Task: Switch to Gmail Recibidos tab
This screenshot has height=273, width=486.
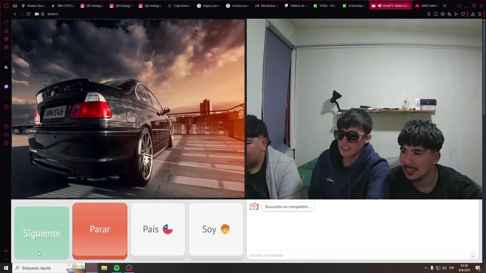Action: tap(267, 6)
